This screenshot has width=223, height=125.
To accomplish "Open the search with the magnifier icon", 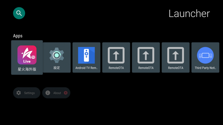I will pos(19,13).
